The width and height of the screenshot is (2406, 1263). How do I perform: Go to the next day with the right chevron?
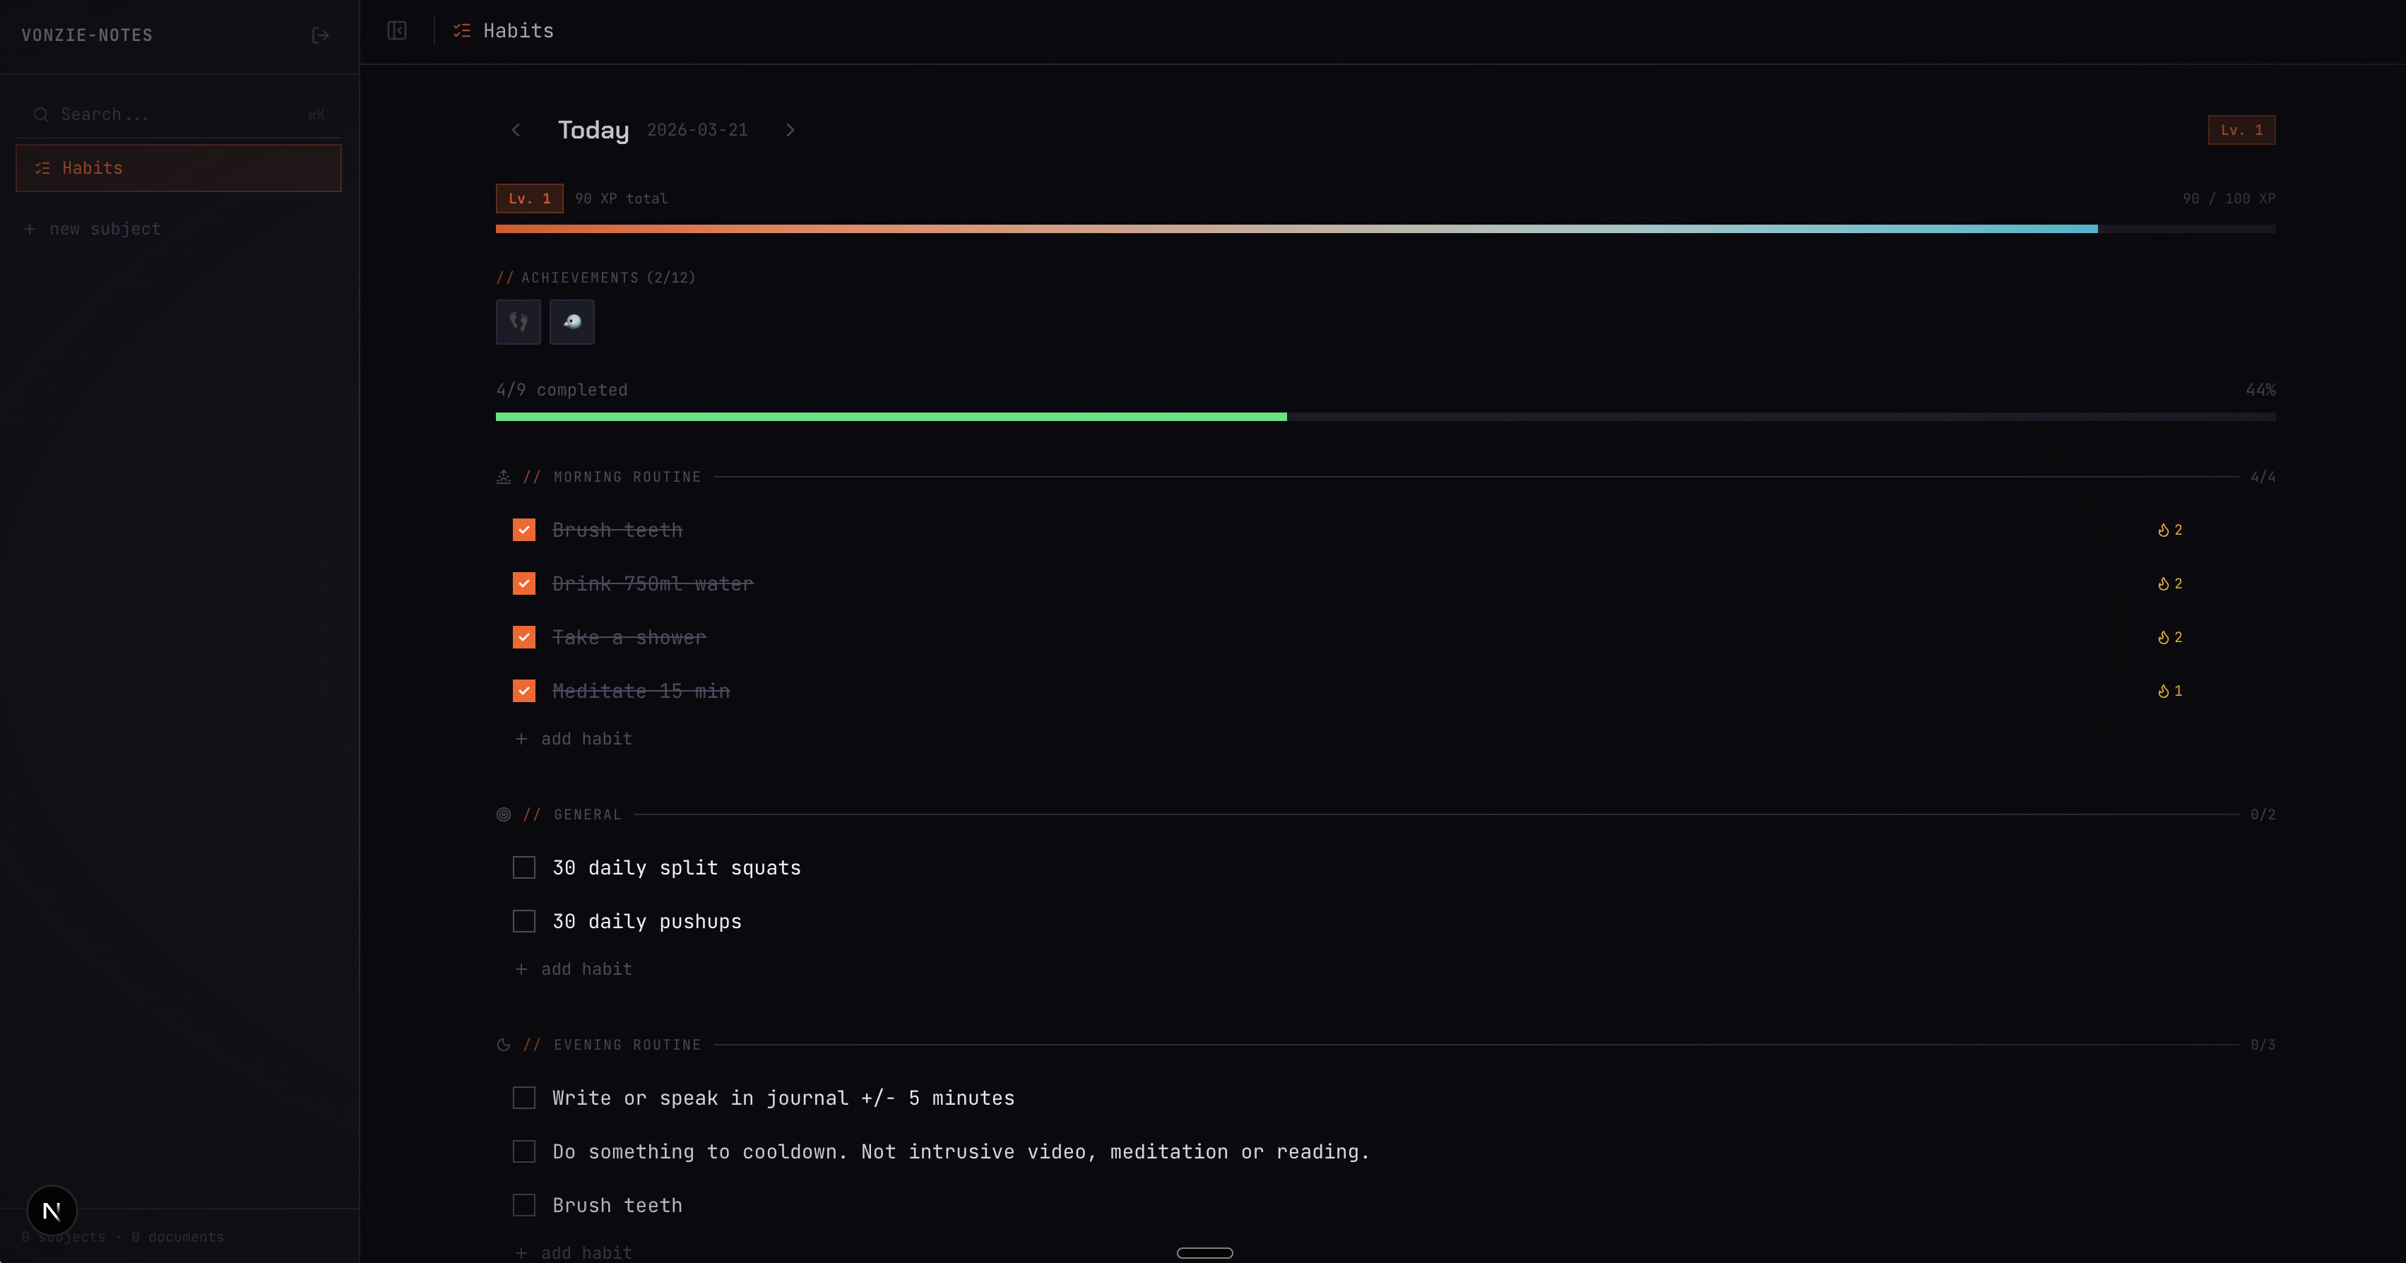(790, 130)
